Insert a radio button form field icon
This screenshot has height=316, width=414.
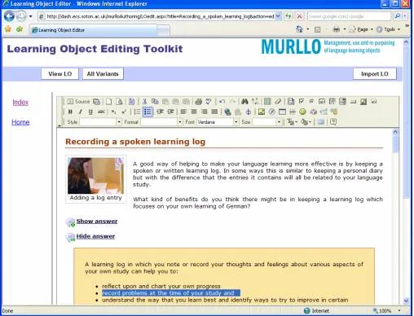(x=311, y=102)
